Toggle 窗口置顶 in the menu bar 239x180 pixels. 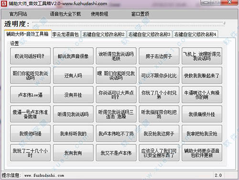[140, 14]
